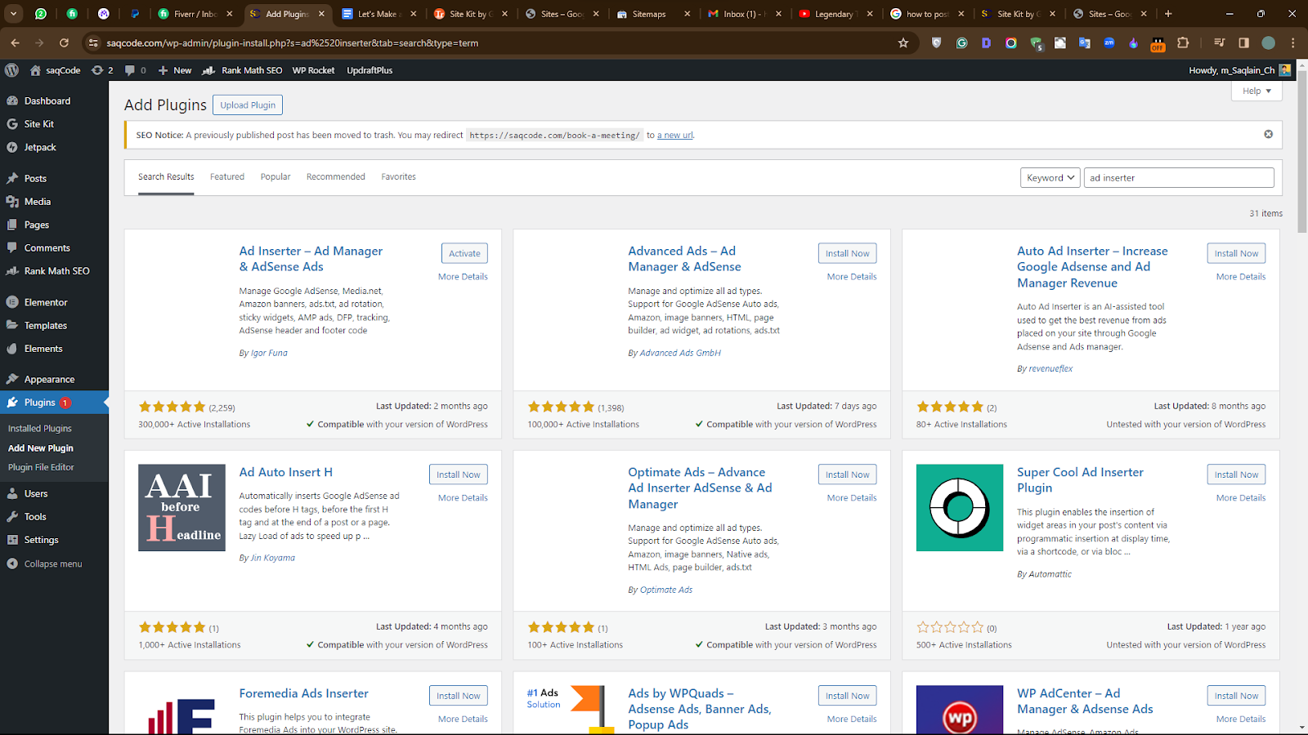Open the browser tab search dropdown arrow
This screenshot has width=1308, height=735.
(x=14, y=14)
